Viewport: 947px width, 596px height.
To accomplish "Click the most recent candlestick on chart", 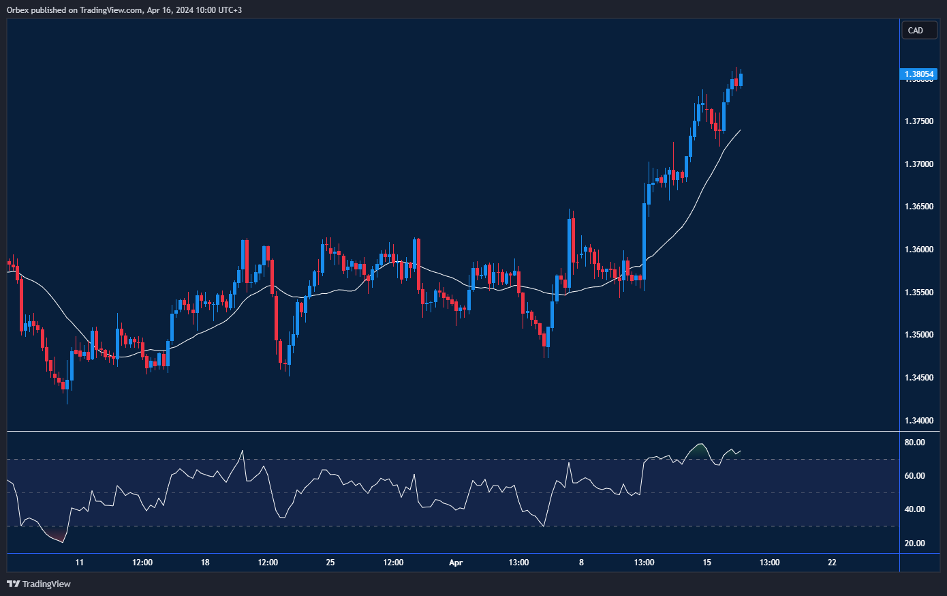I will click(741, 80).
